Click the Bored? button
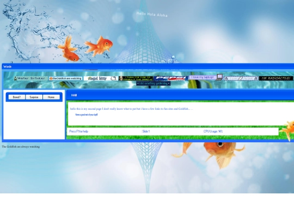294x220 pixels. click(17, 97)
